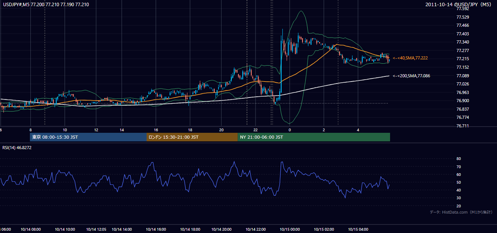497x233 pixels.
Task: Click price level 77.277 on the axis
Action: pyautogui.click(x=462, y=50)
